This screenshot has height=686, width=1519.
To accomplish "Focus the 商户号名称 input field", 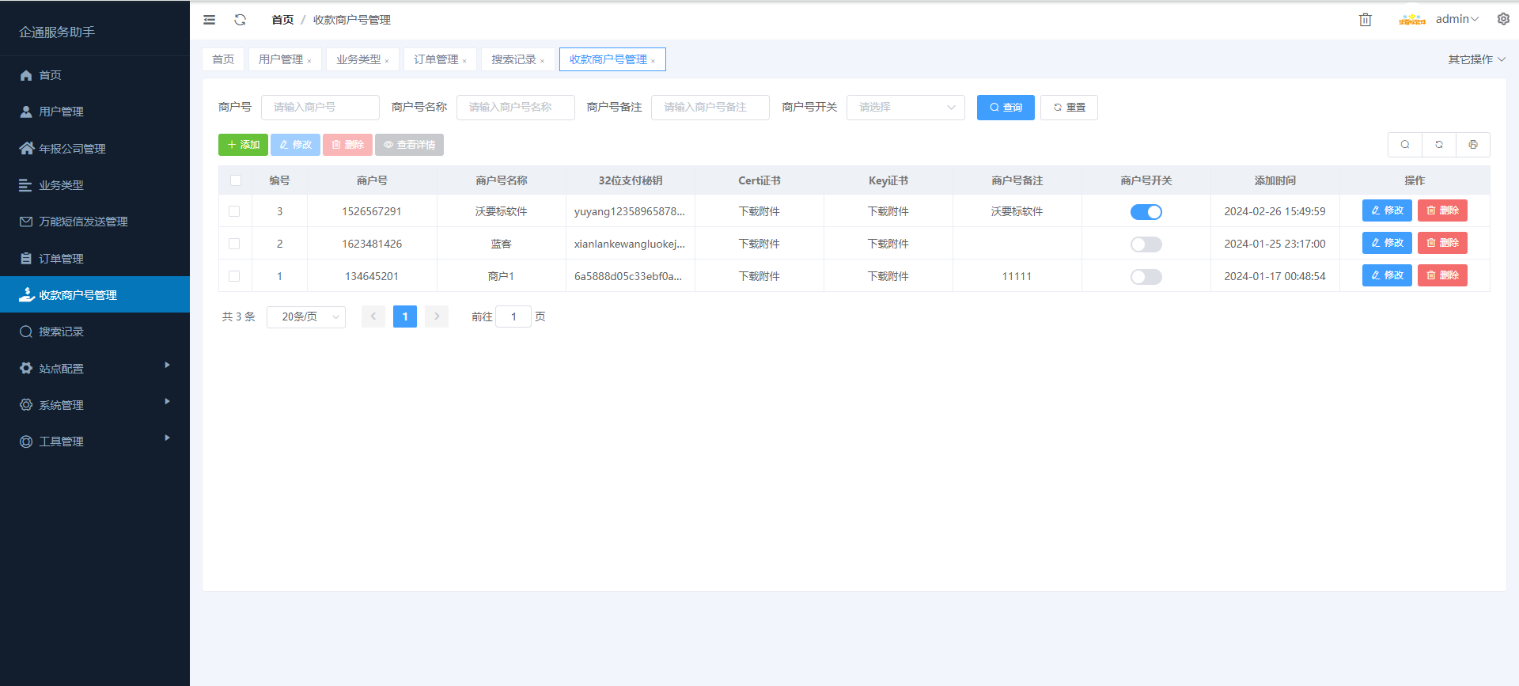I will (516, 108).
